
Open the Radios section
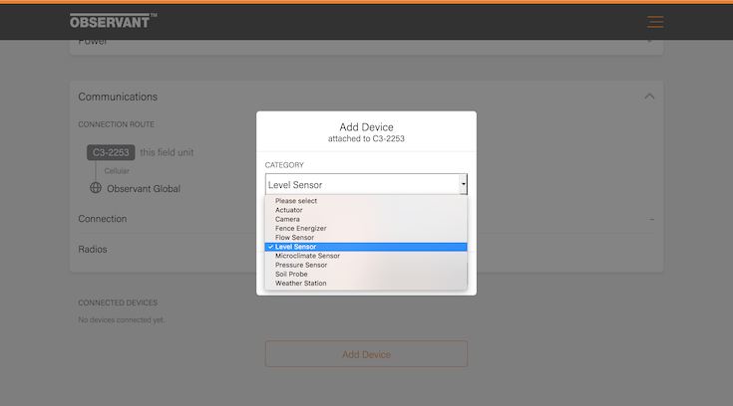(x=93, y=249)
